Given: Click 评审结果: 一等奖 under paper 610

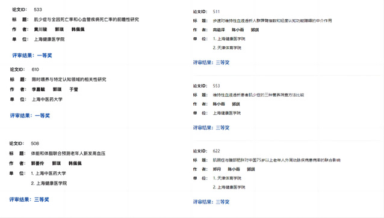Looking at the screenshot, I should (30, 115).
